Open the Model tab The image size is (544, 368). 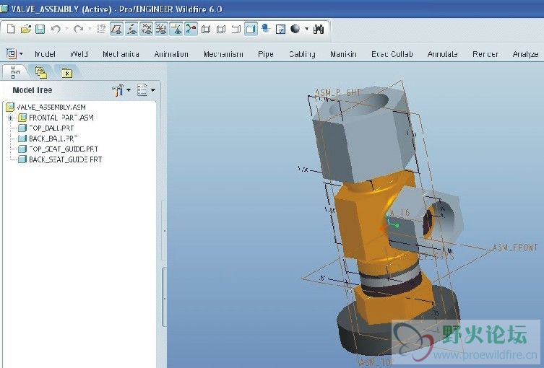pos(45,54)
